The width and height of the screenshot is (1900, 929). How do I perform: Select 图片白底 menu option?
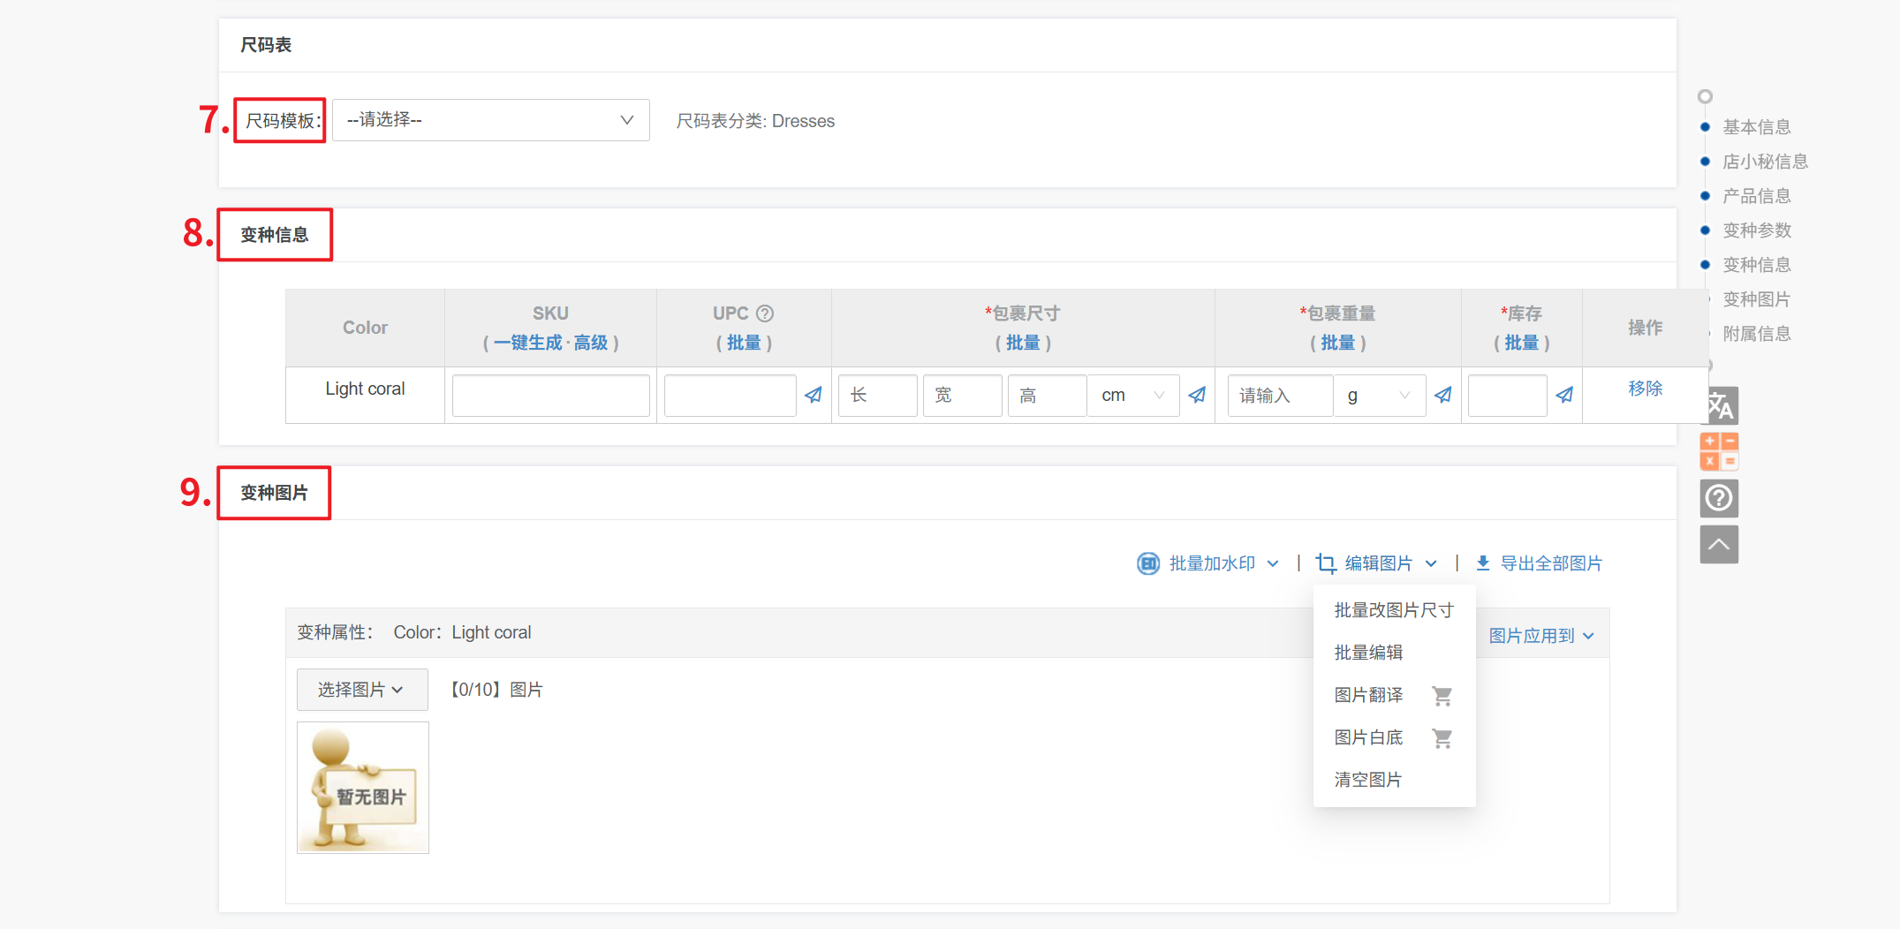[1368, 737]
